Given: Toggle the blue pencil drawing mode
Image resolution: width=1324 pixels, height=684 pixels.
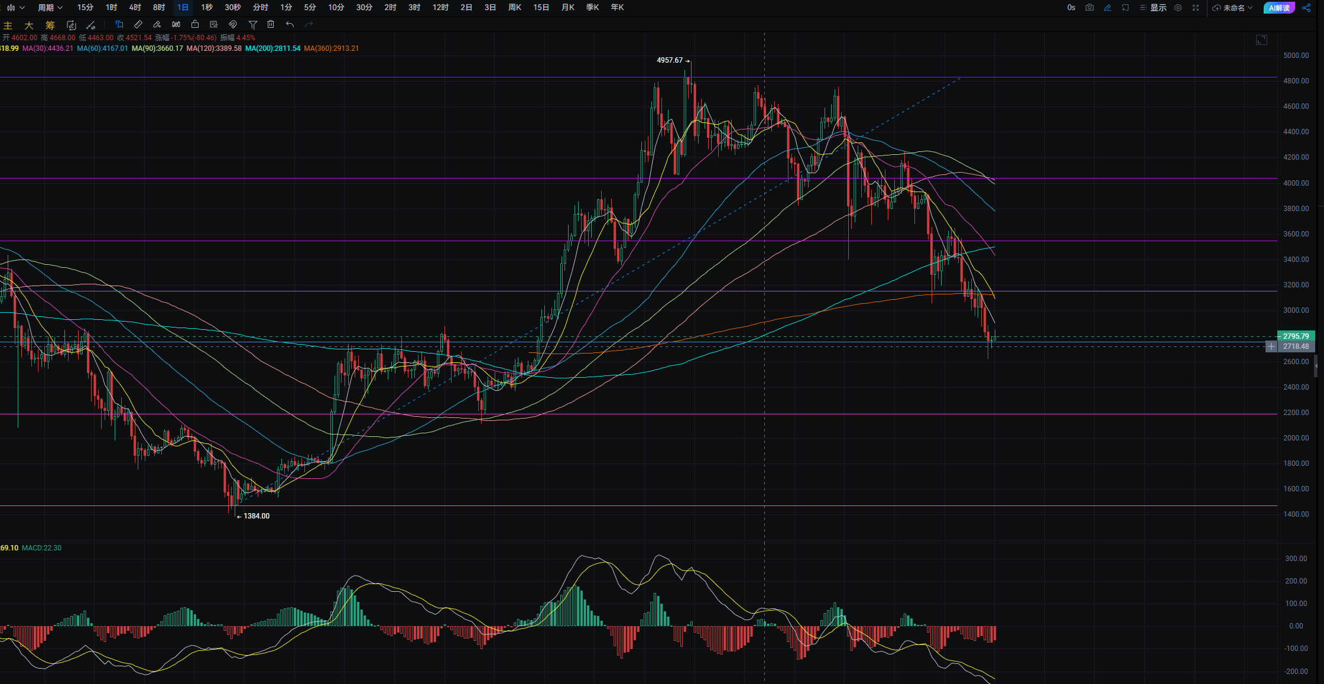Looking at the screenshot, I should coord(1107,8).
